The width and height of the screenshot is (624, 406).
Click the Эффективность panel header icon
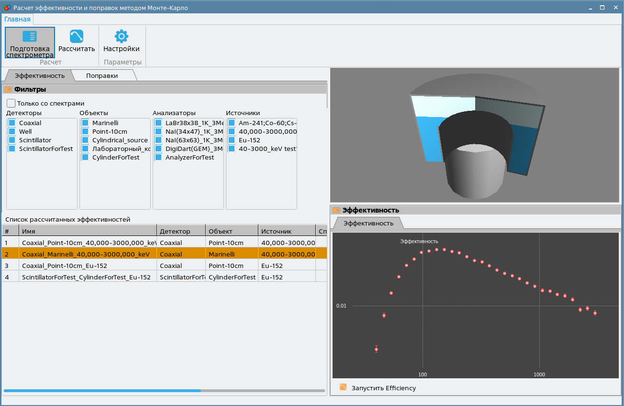(336, 210)
